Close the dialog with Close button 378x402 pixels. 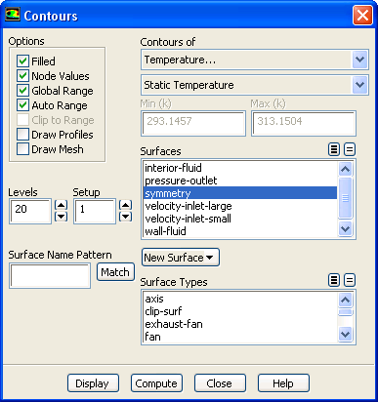click(x=220, y=383)
